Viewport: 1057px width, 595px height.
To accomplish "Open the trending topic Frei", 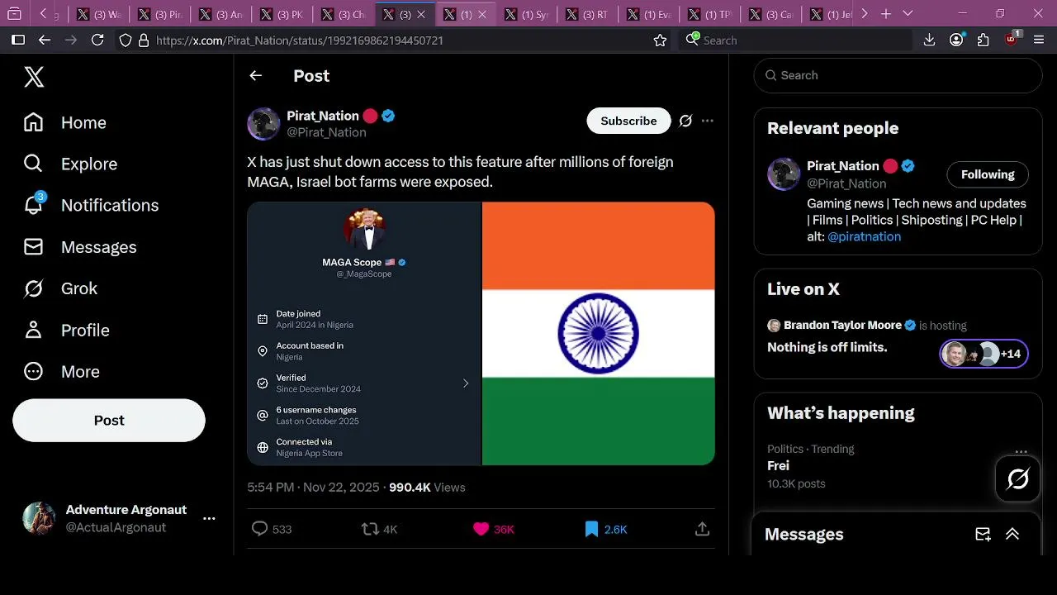I will tap(778, 465).
